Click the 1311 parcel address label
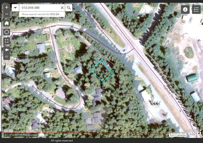The width and height of the screenshot is (203, 143). [x=138, y=78]
